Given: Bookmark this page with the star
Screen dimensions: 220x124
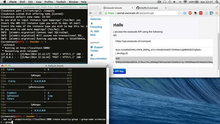Looking at the screenshot, I should click(179, 13).
